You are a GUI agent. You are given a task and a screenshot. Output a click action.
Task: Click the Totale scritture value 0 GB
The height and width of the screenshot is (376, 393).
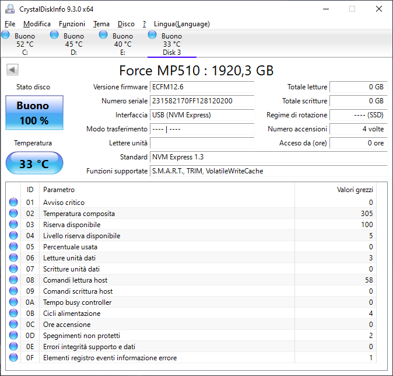pyautogui.click(x=359, y=101)
